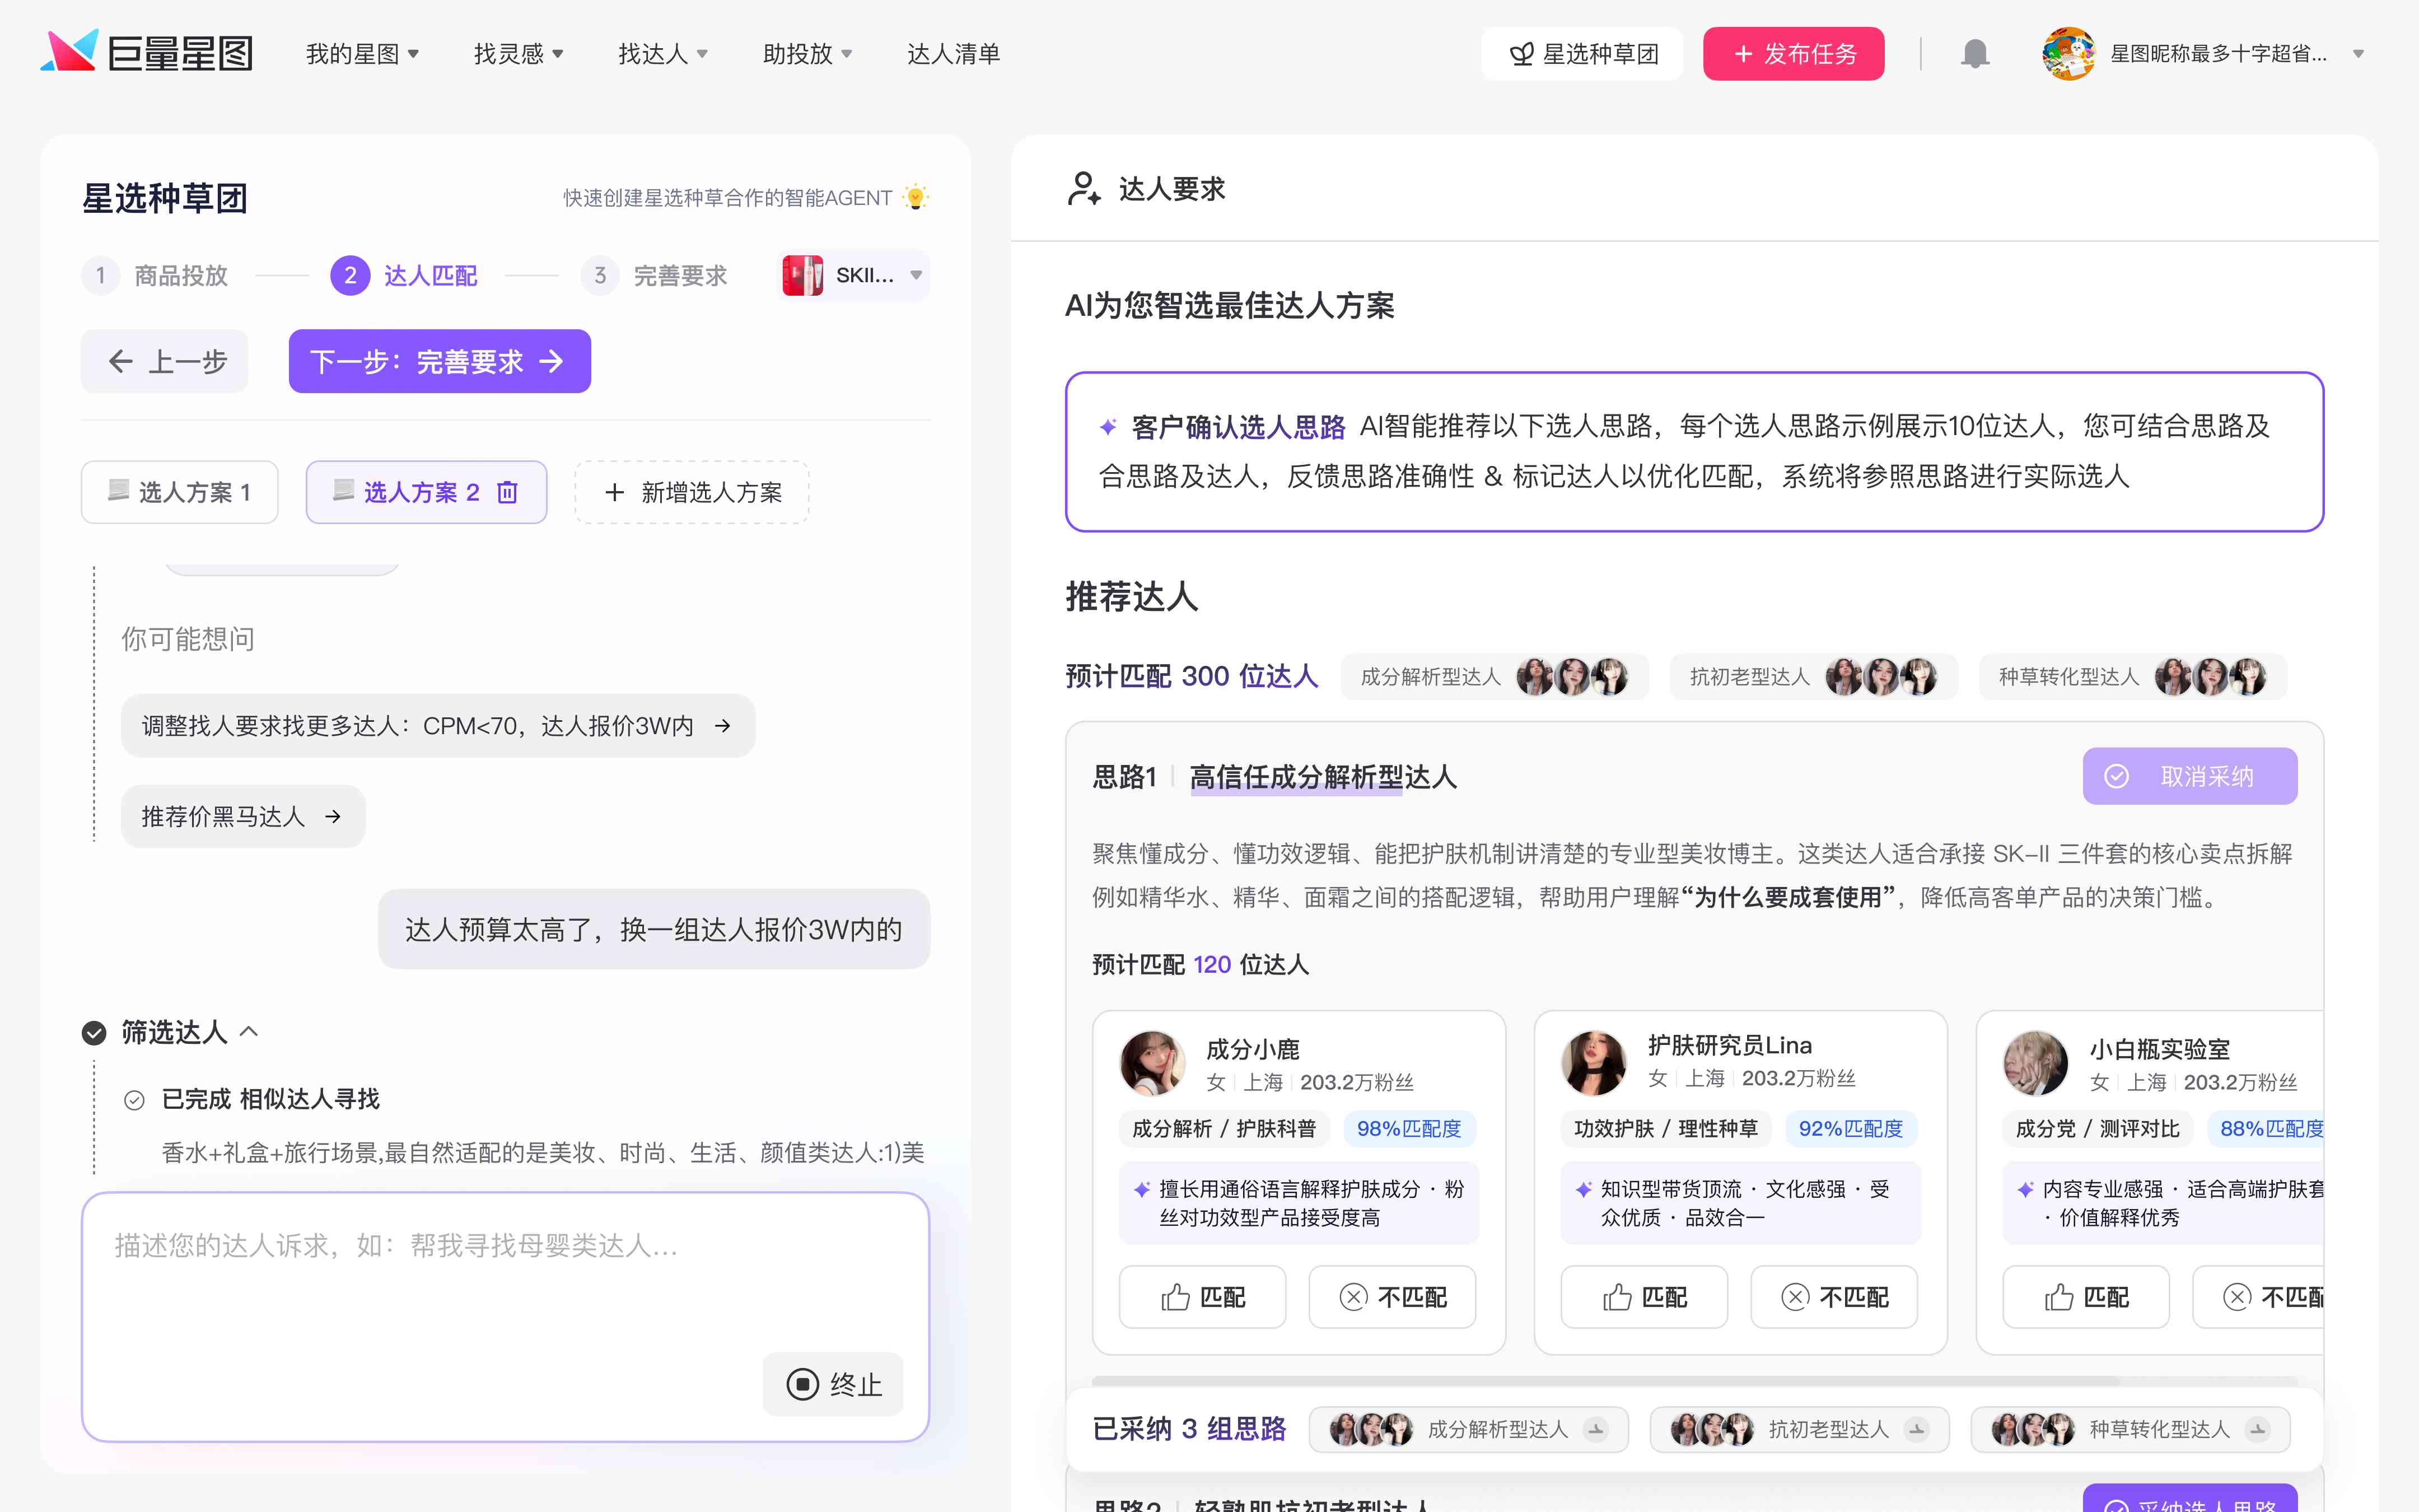Open 达人清单 in the top navigation
Screen dimensions: 2419x1512
952,54
